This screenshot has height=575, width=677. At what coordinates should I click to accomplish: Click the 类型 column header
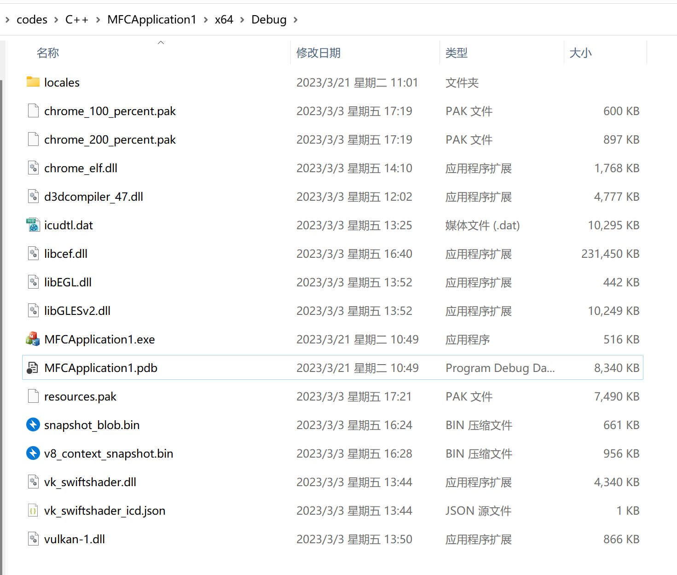click(x=456, y=53)
